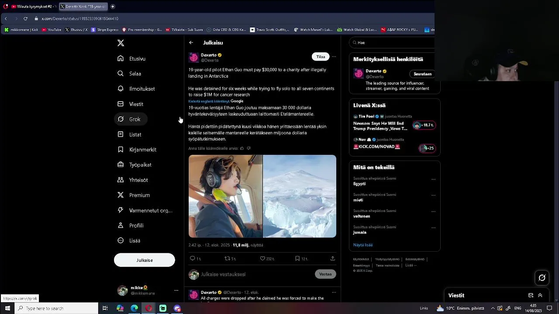Click the floating Grok icon button
Viewport: 559px width, 314px height.
tap(542, 278)
